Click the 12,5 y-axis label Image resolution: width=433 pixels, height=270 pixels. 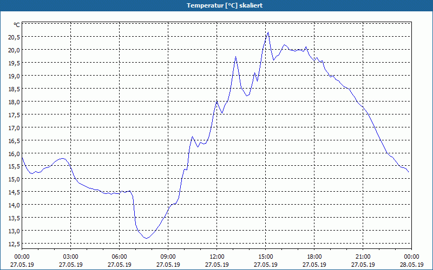[14, 245]
